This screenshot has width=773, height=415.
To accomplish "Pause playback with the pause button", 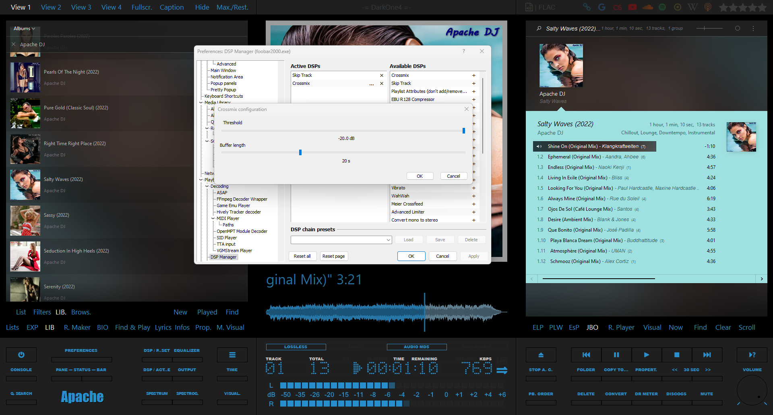I will click(x=616, y=355).
